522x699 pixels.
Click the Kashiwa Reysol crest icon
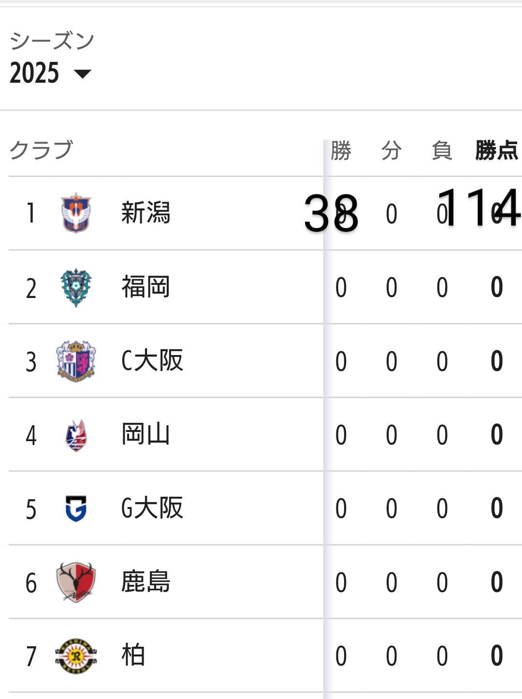point(76,655)
